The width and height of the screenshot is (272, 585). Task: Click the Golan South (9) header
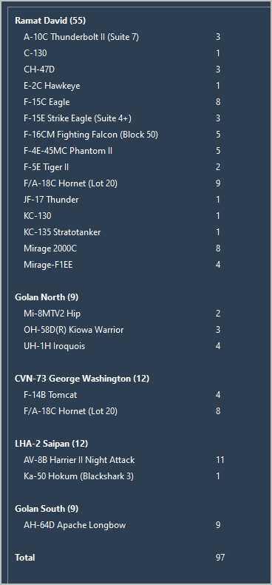pos(47,509)
